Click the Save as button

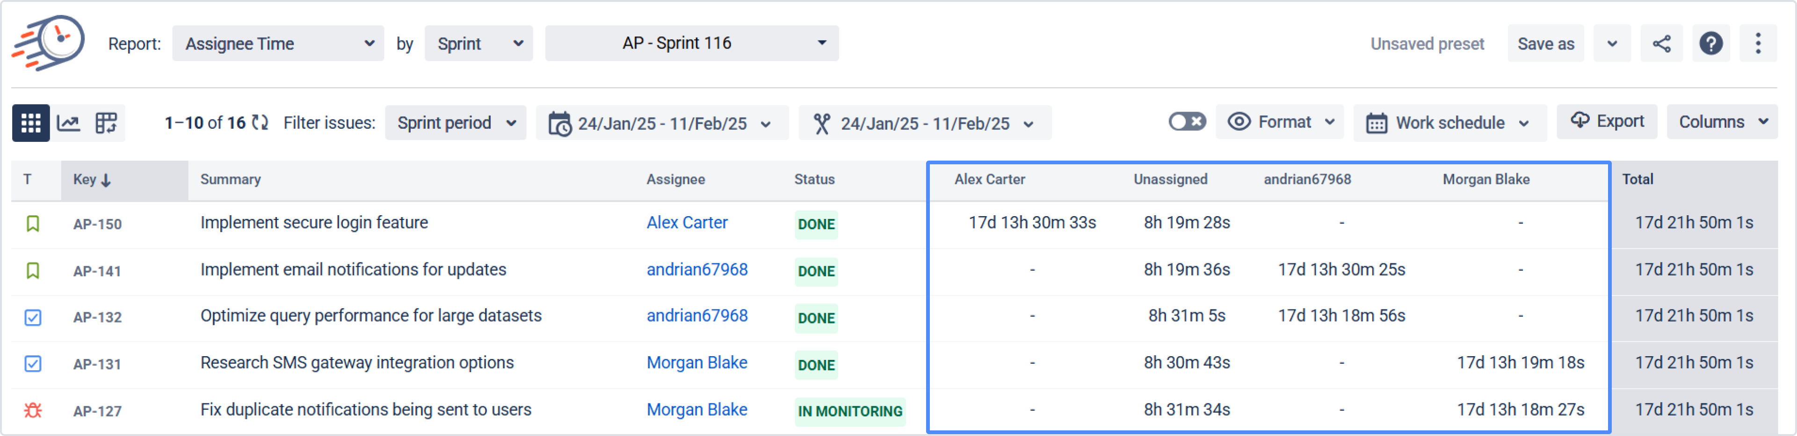(x=1545, y=44)
